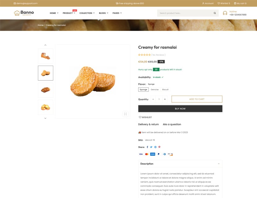Click the Add To Cart button
257x198 pixels.
197,99
